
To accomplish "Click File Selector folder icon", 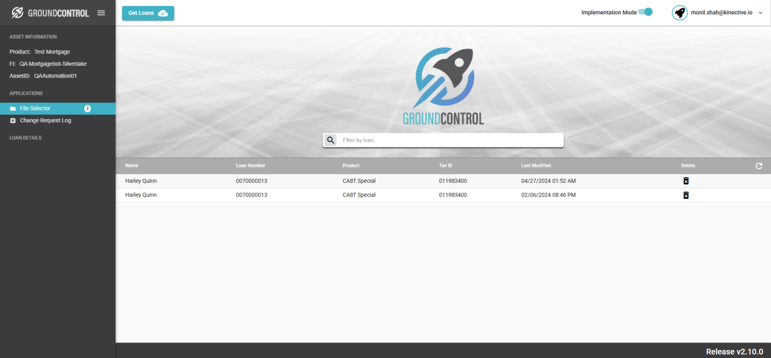I will coord(13,108).
